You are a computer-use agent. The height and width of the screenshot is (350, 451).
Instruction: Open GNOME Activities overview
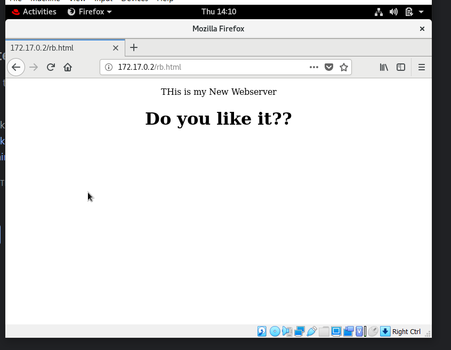[x=34, y=12]
